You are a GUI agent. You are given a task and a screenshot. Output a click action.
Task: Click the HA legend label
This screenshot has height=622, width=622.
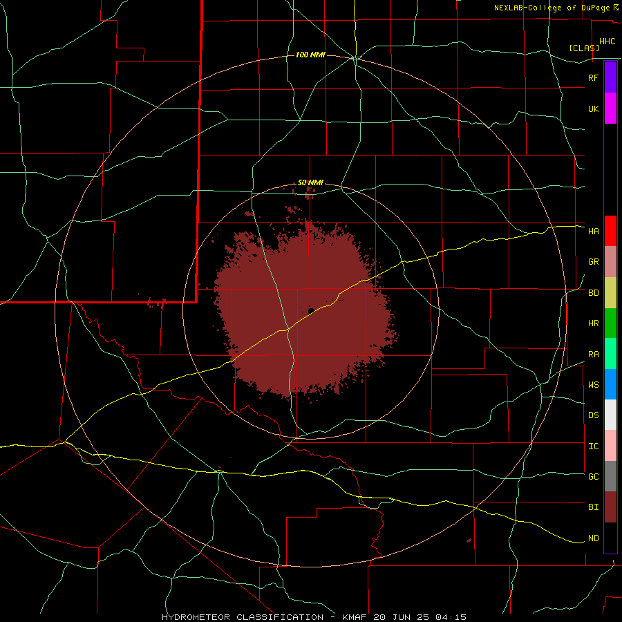594,232
